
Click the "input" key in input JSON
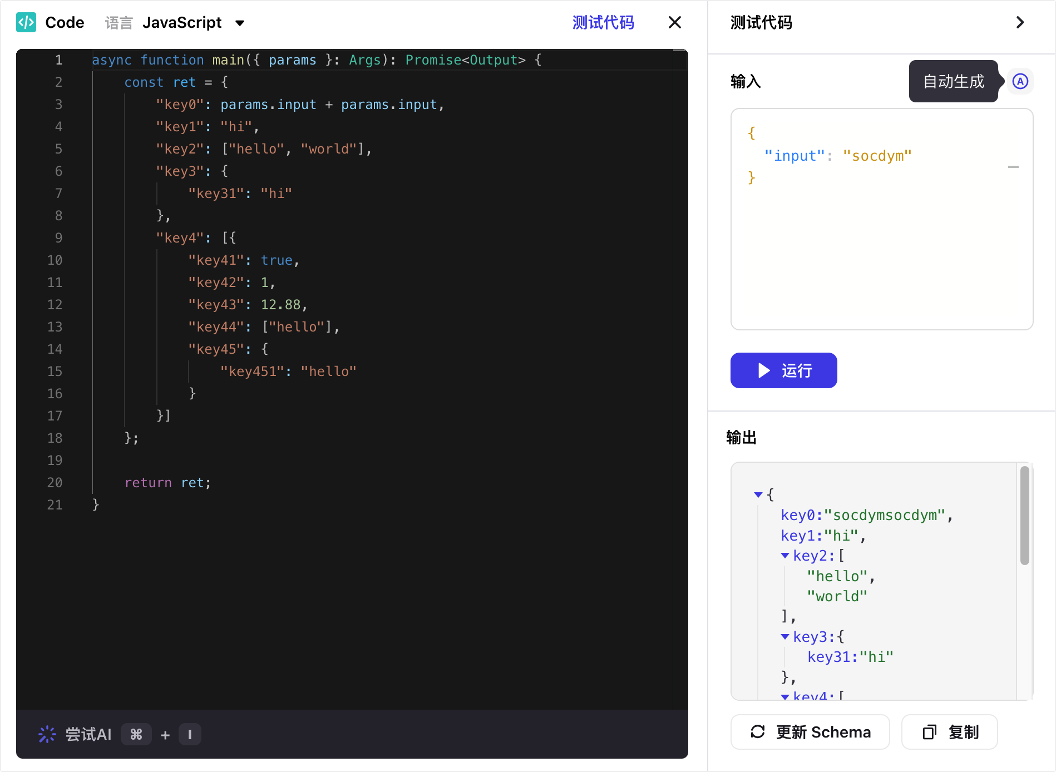[x=794, y=156]
